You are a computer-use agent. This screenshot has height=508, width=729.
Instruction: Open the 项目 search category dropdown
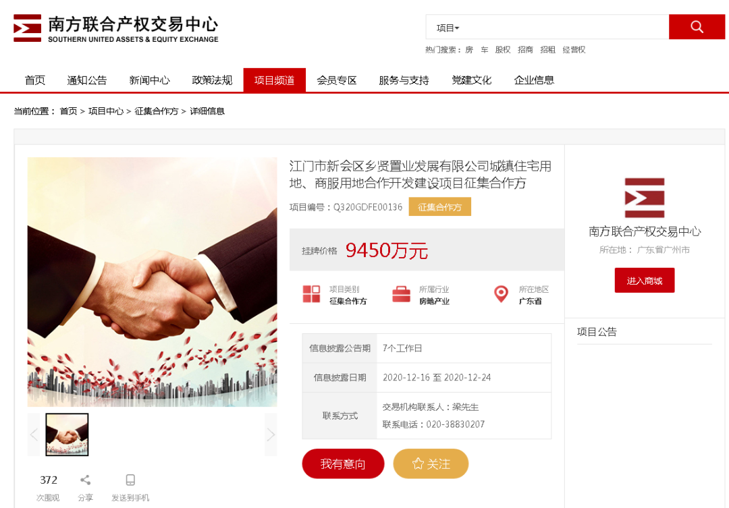448,28
